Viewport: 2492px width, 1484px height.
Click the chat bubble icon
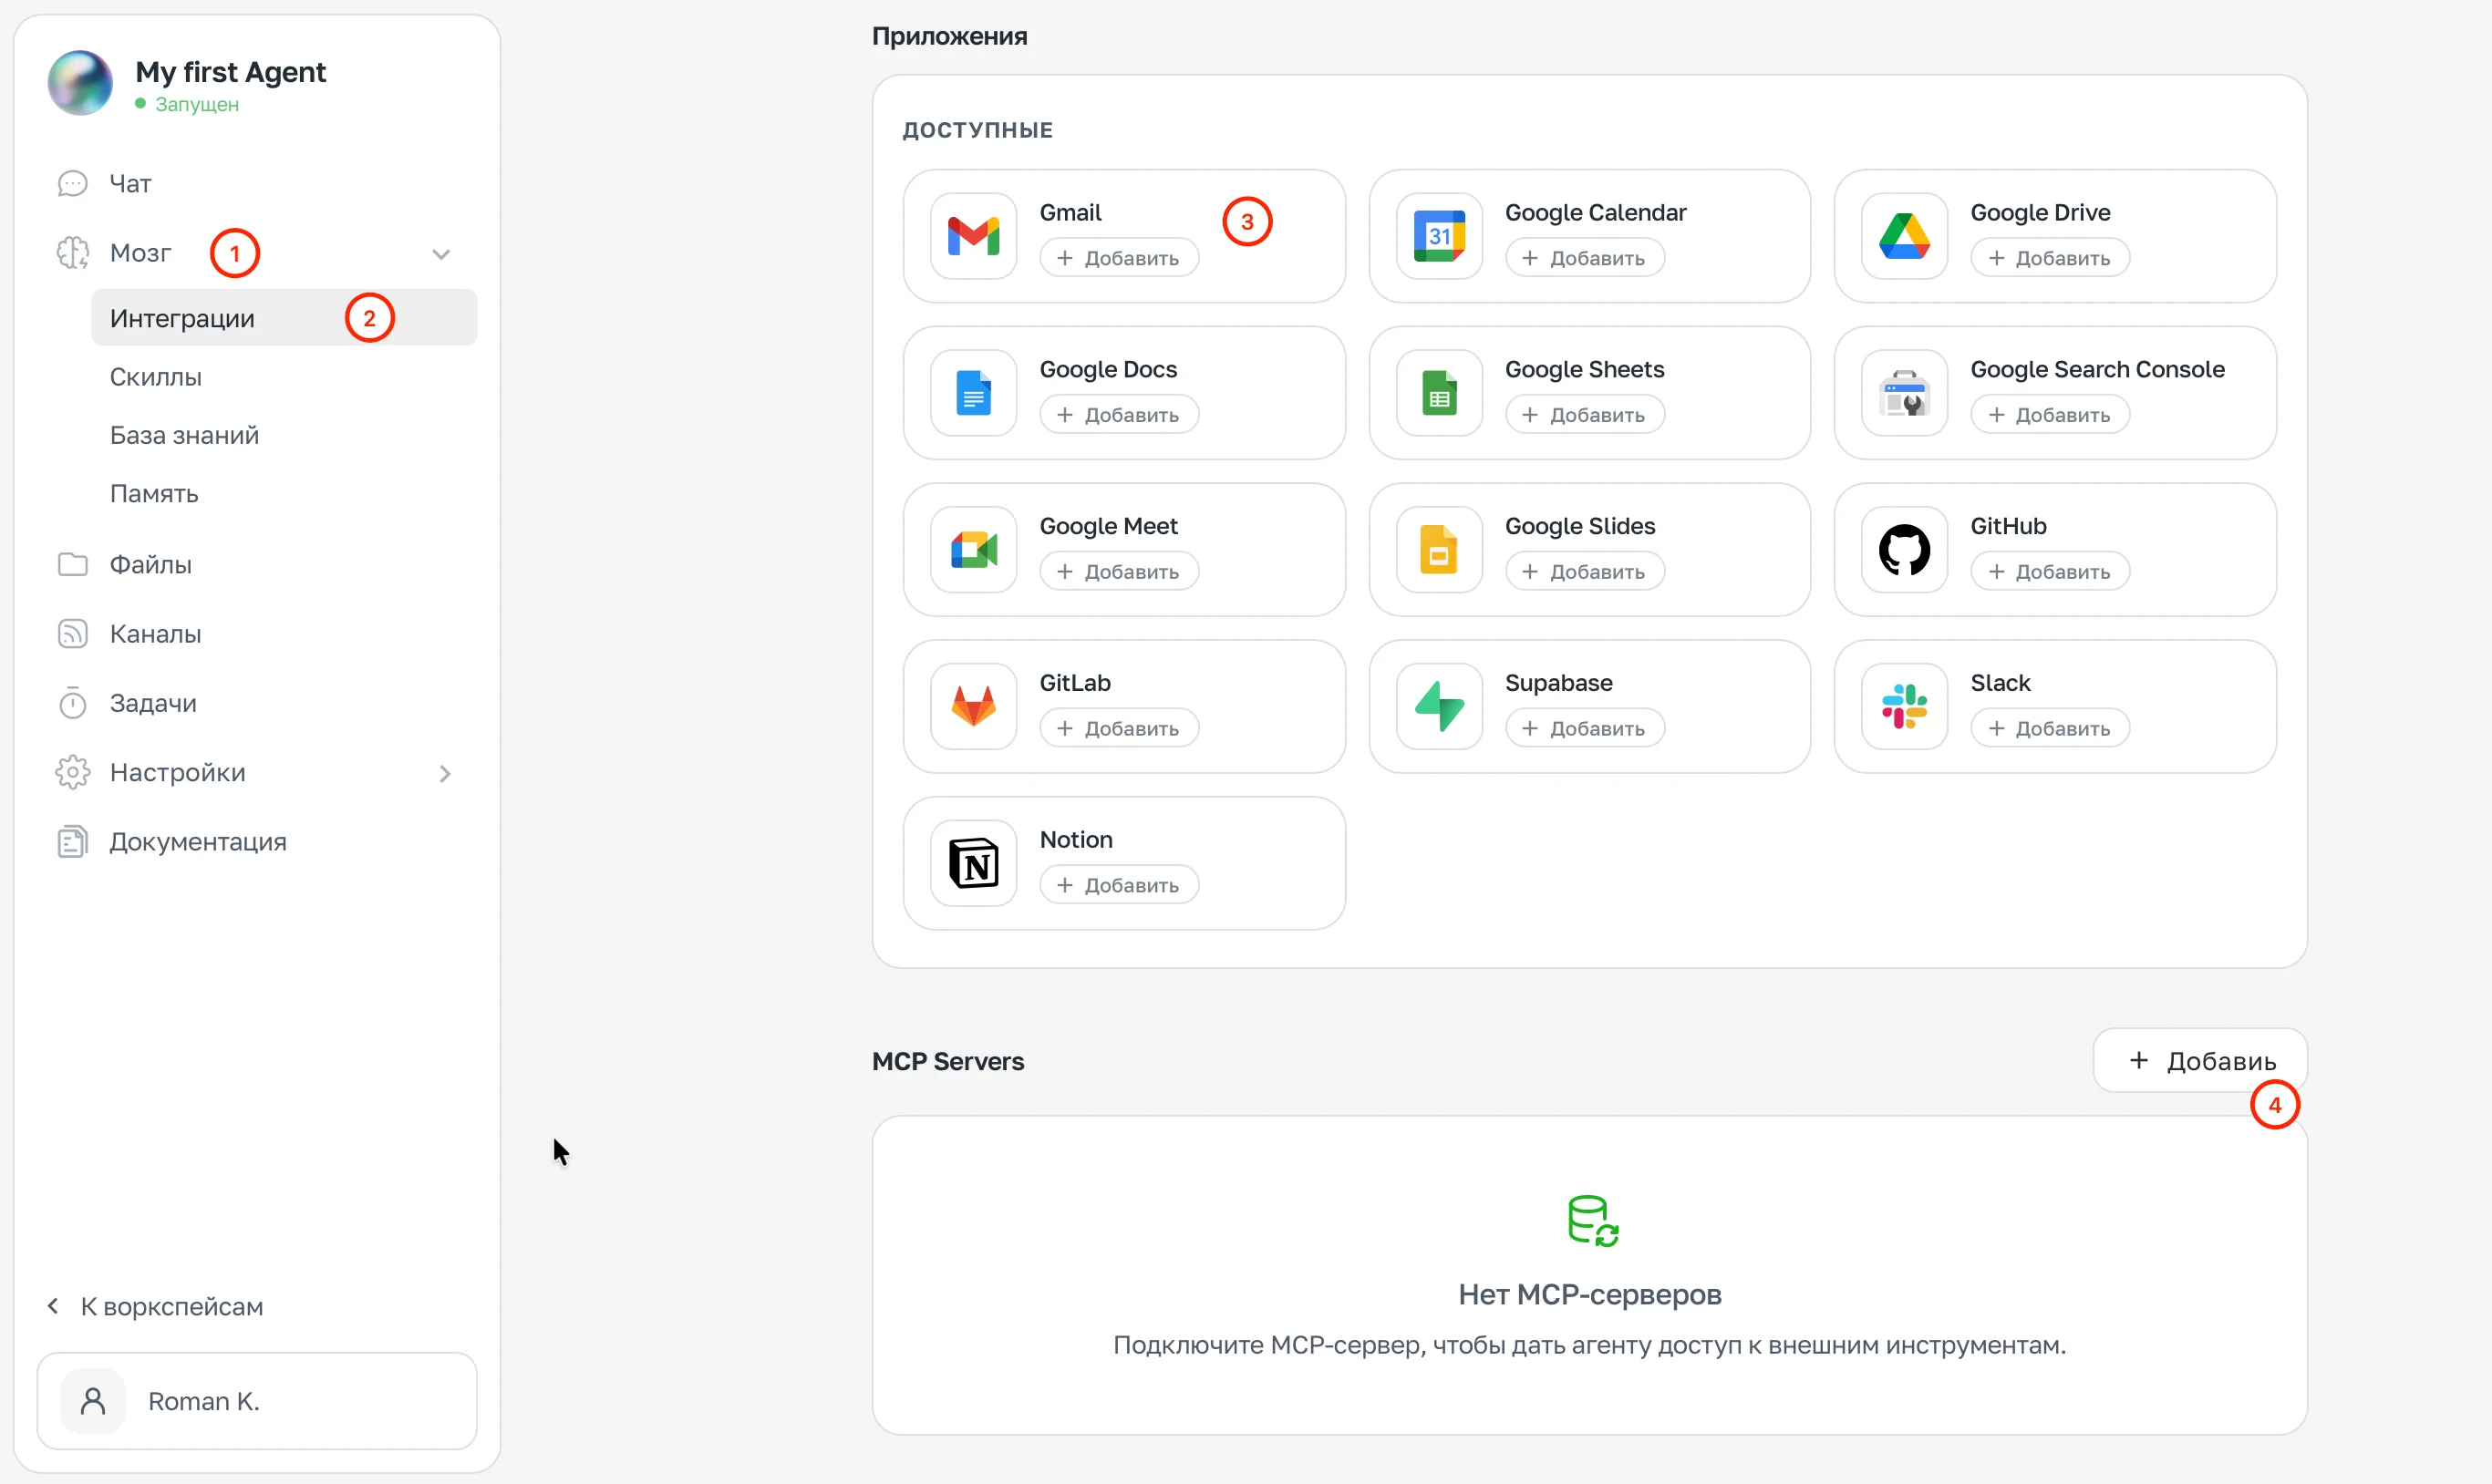(x=72, y=183)
